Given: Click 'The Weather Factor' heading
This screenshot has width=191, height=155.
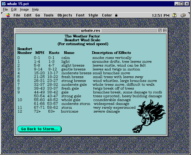Looking at the screenshot, I should click(82, 36).
